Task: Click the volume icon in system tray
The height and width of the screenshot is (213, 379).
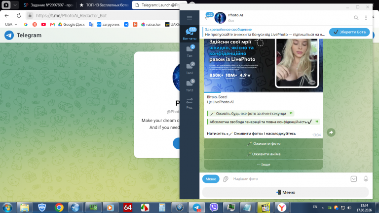Action: point(349,208)
